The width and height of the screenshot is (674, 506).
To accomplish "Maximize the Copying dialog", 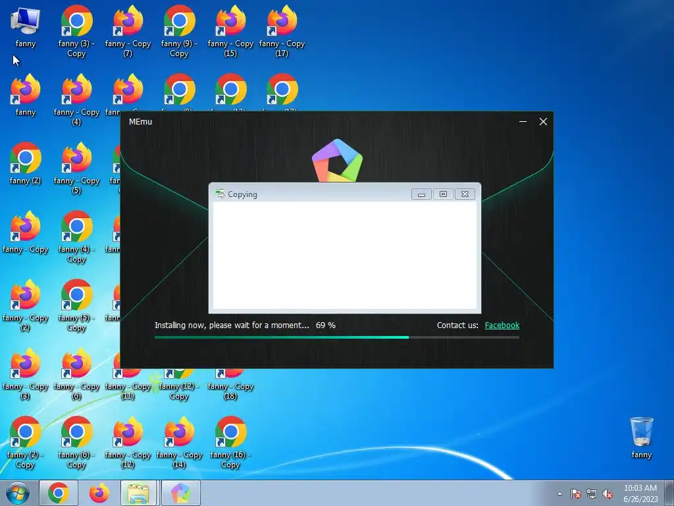I will pos(443,194).
